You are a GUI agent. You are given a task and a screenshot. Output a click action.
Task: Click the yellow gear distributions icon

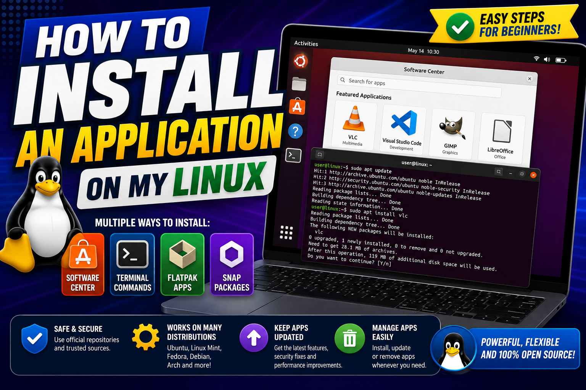pos(146,337)
